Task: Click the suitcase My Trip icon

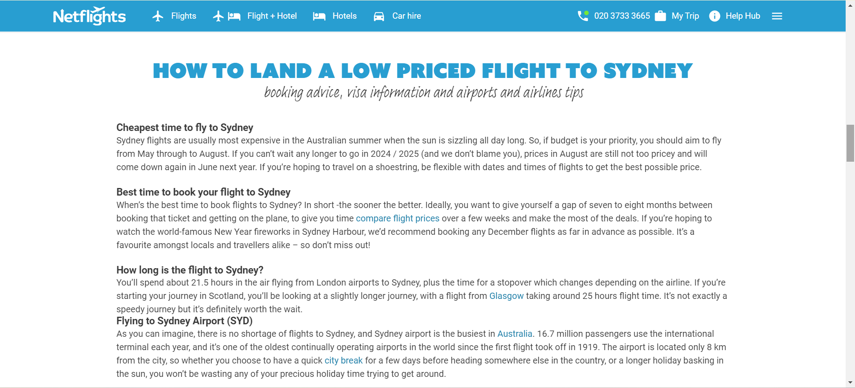Action: [x=660, y=16]
